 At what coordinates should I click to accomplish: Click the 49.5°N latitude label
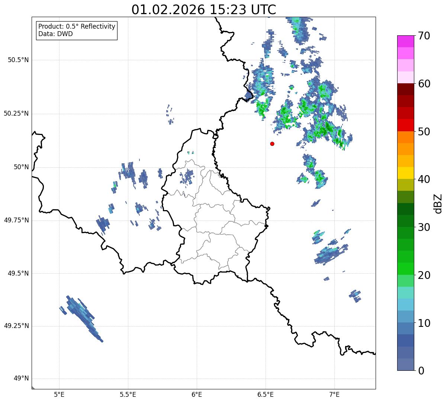pos(18,273)
